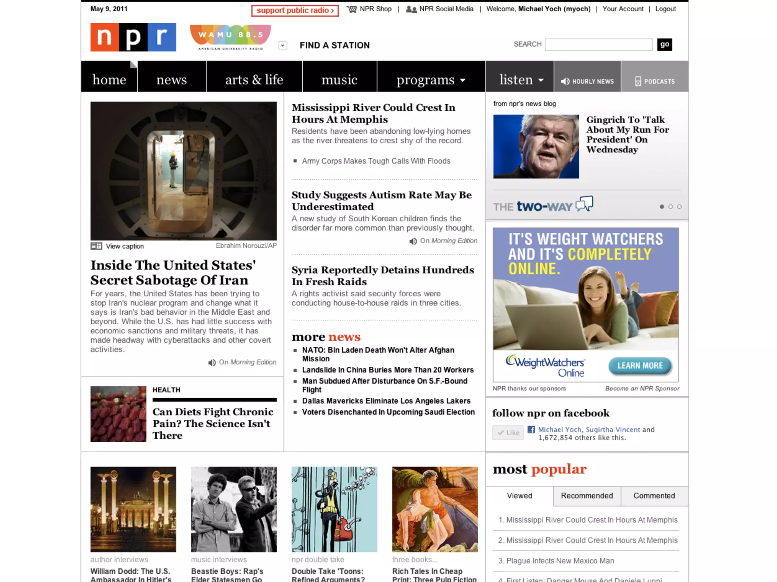This screenshot has height=582, width=777.
Task: Click the Podcasts player icon
Action: [638, 81]
